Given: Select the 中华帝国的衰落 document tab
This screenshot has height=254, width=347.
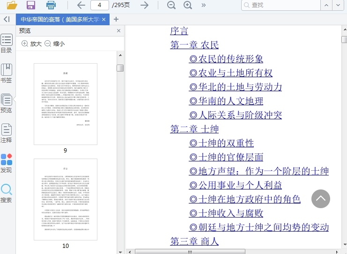Looking at the screenshot, I should pos(59,19).
